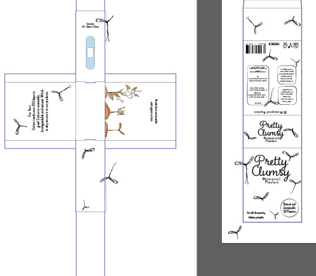Select the flowering cotton plant illustration
The image size is (316, 276).
pos(123,93)
